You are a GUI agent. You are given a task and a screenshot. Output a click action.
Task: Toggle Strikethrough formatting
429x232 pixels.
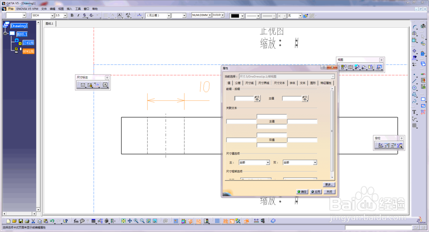(x=91, y=15)
